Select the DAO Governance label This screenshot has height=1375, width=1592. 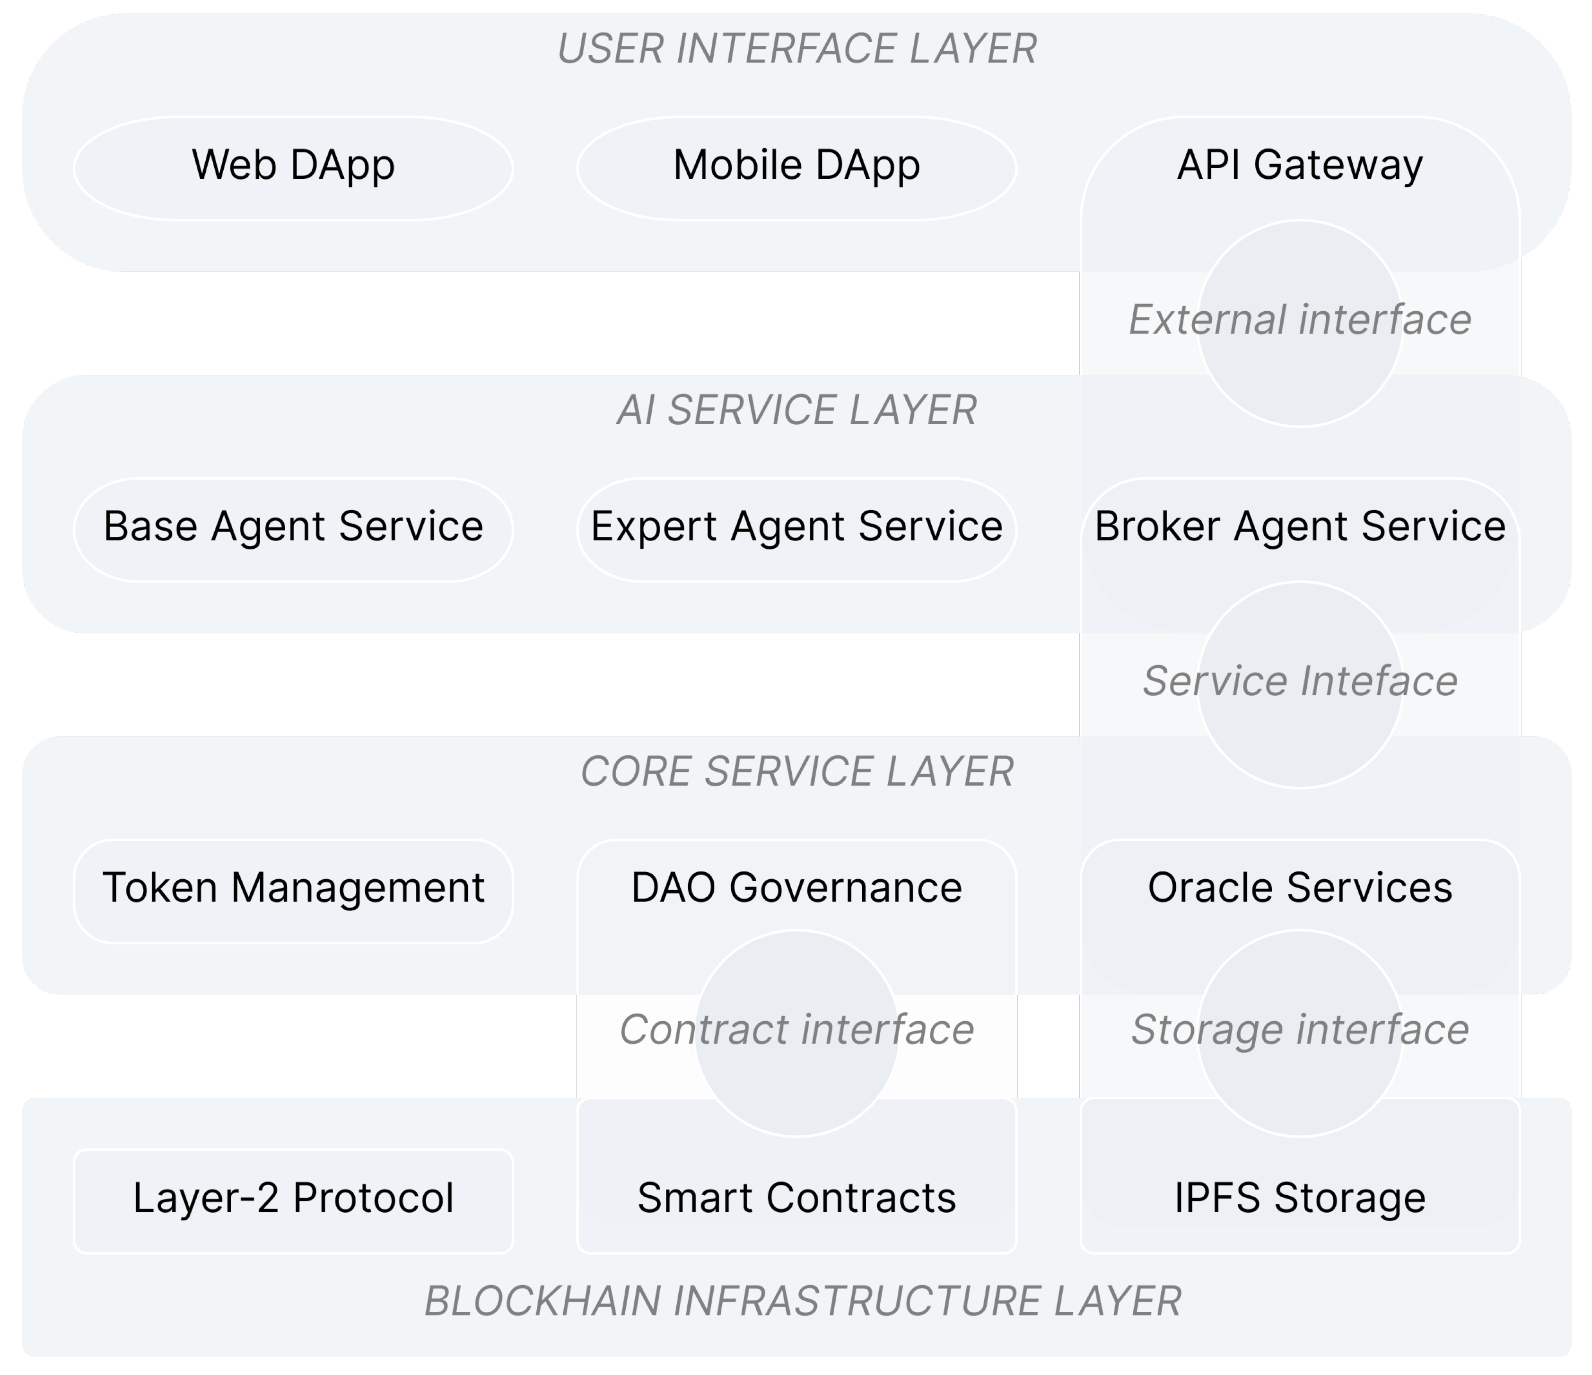(x=796, y=888)
